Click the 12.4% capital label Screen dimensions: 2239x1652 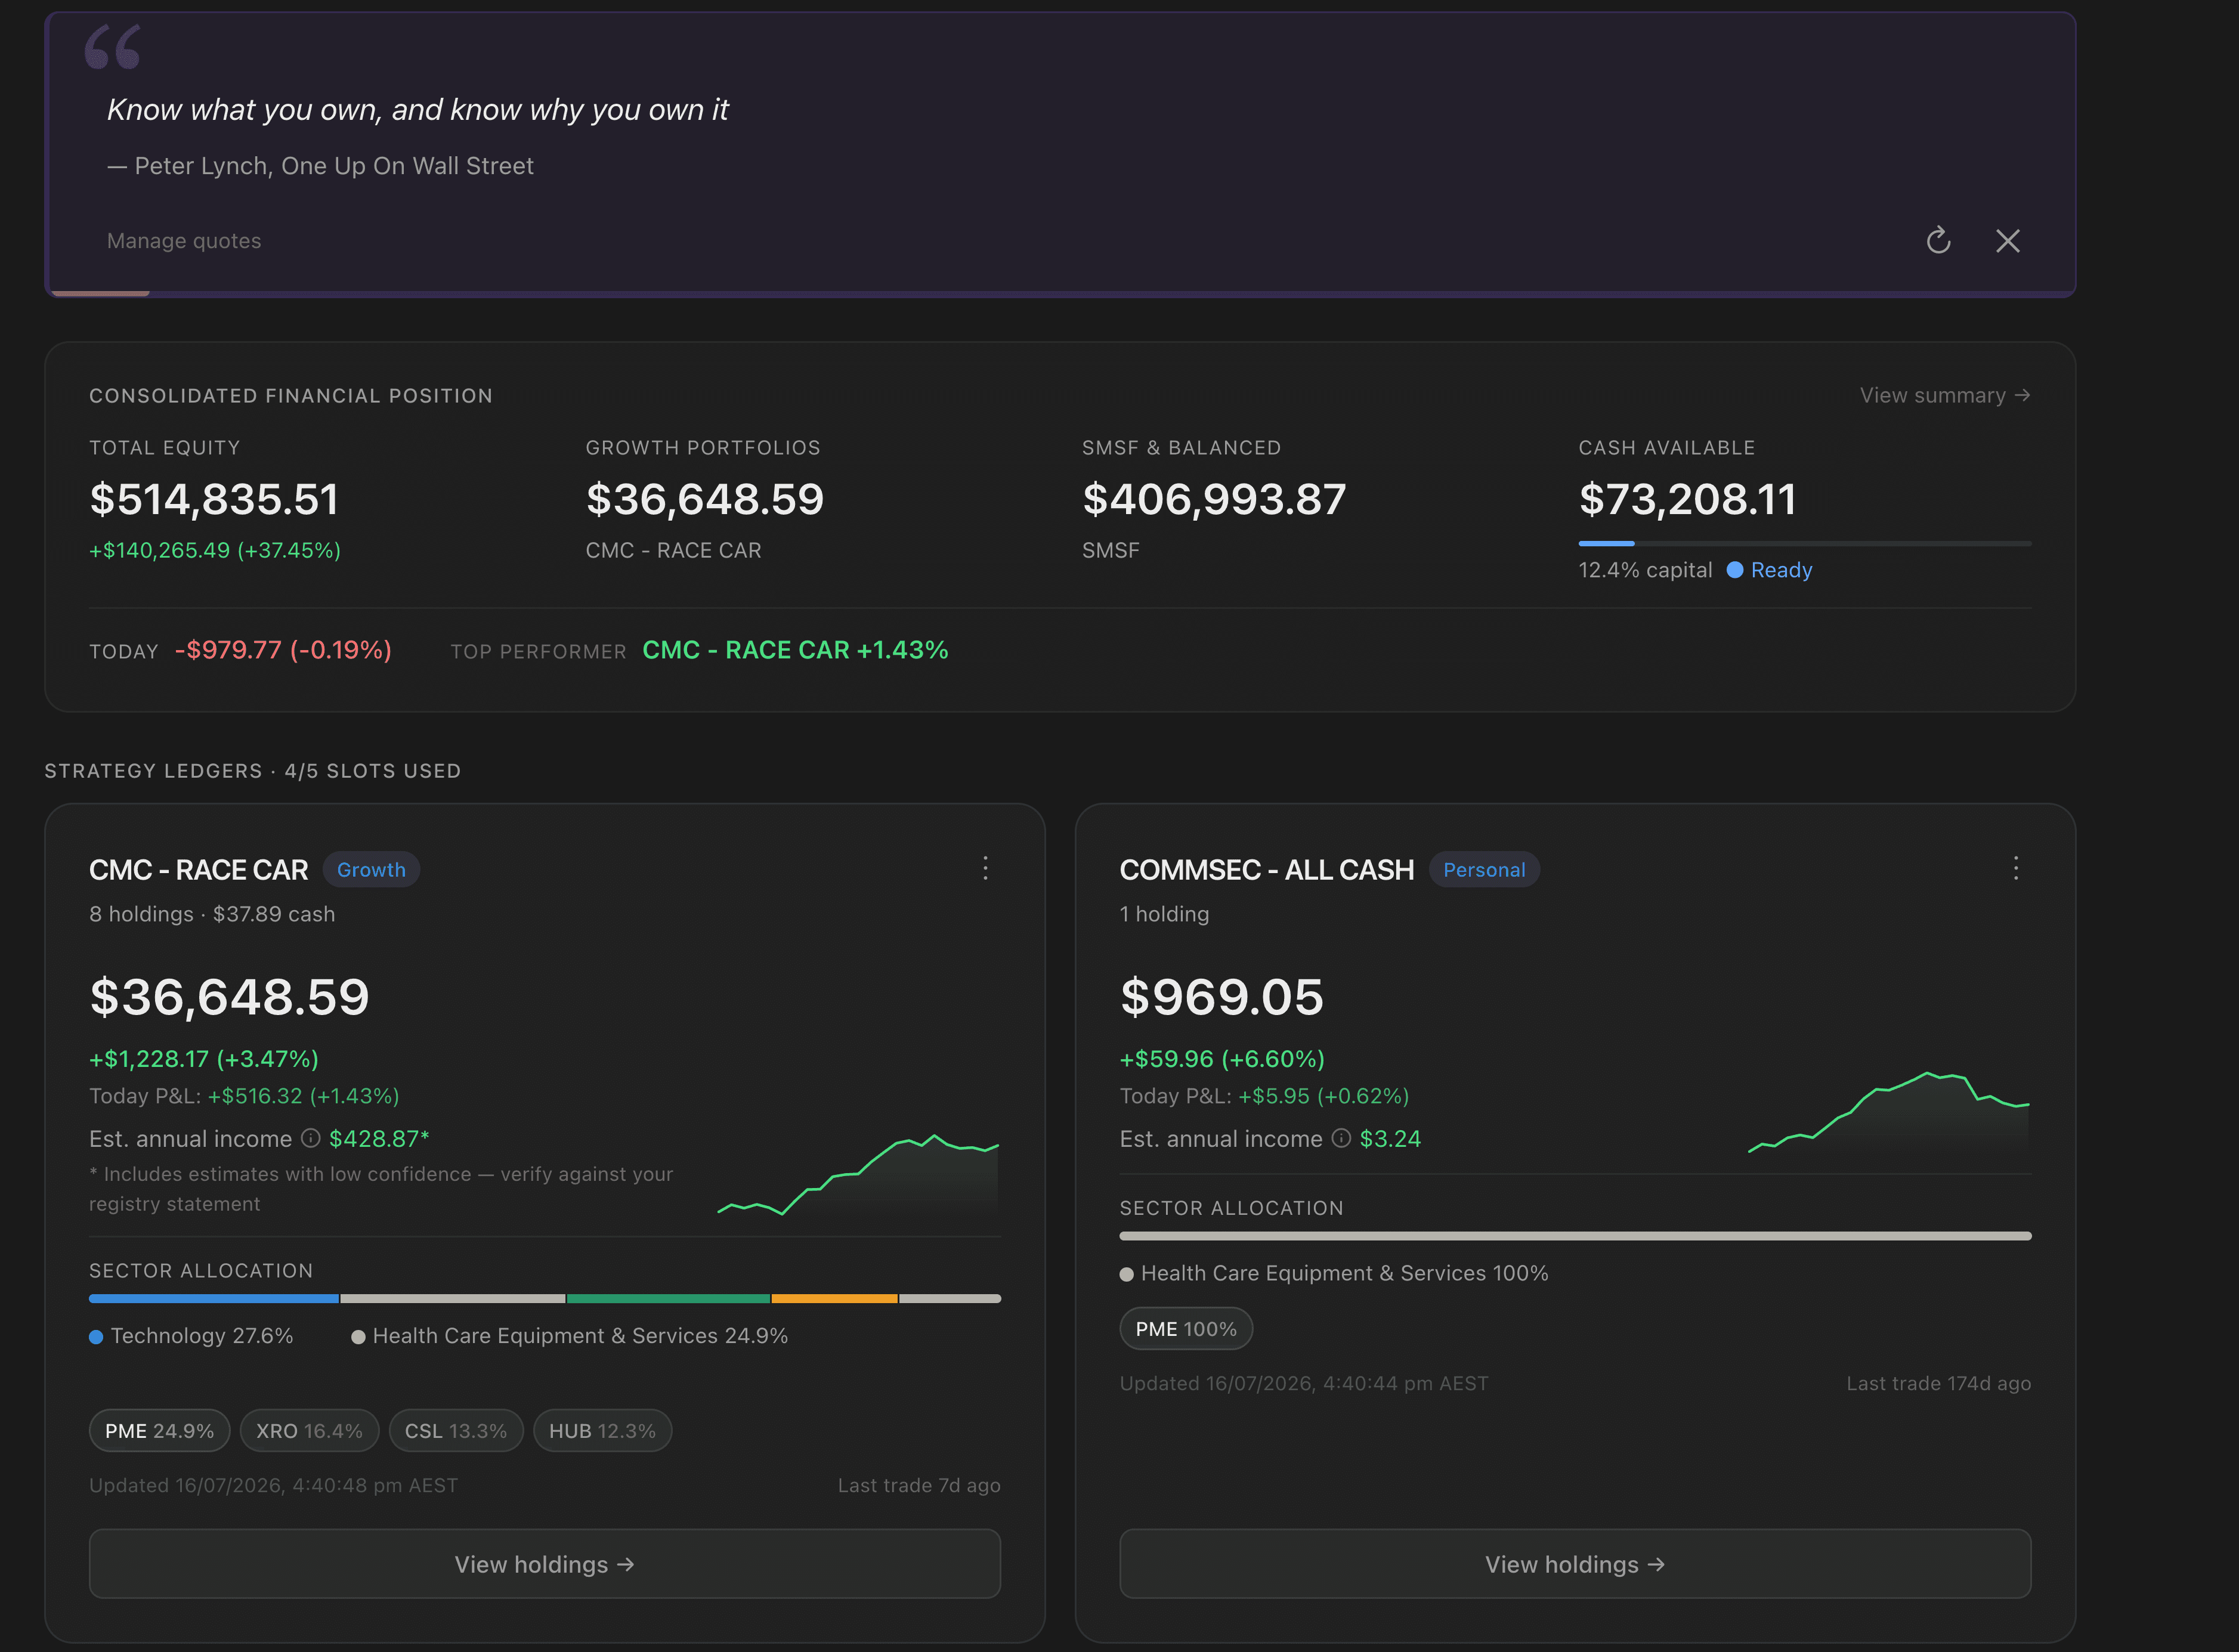[x=1645, y=570]
